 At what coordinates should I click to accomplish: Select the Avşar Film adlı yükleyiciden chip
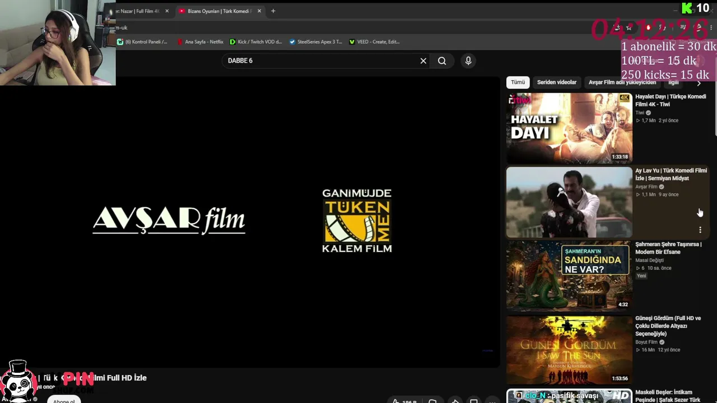click(x=622, y=82)
